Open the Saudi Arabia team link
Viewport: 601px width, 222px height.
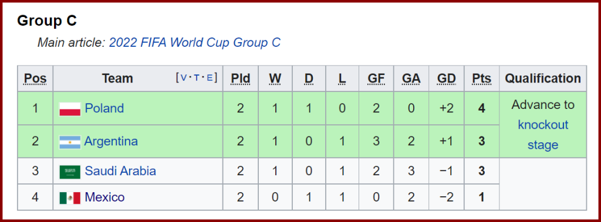[120, 170]
